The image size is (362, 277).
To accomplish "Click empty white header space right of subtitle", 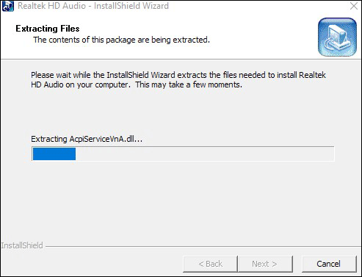I will [262, 39].
